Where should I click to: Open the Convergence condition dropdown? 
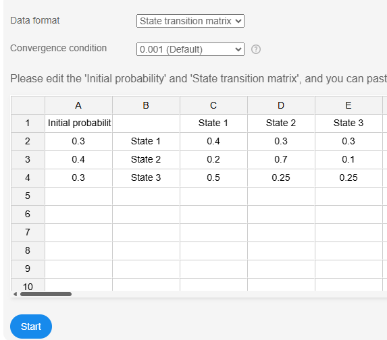pyautogui.click(x=190, y=49)
